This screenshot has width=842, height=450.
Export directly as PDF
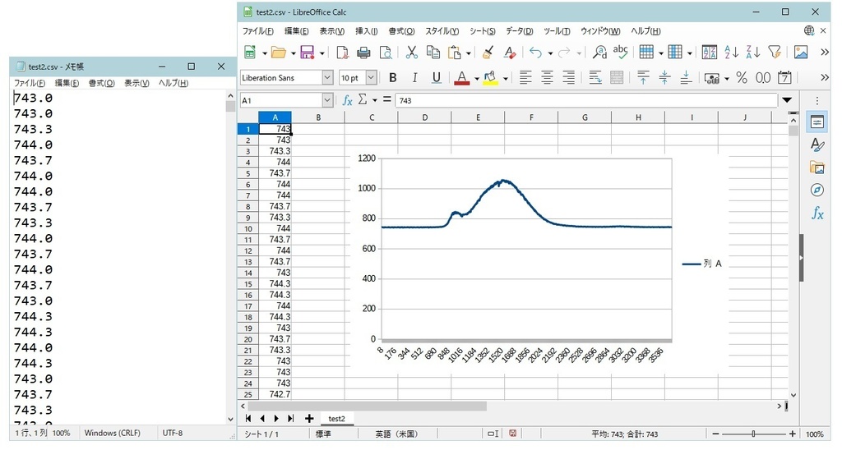point(342,52)
